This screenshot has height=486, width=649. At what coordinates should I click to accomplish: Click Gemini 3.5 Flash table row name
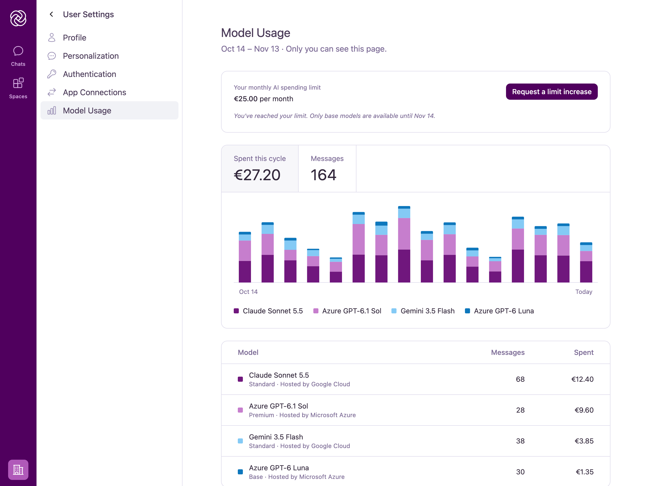coord(276,437)
